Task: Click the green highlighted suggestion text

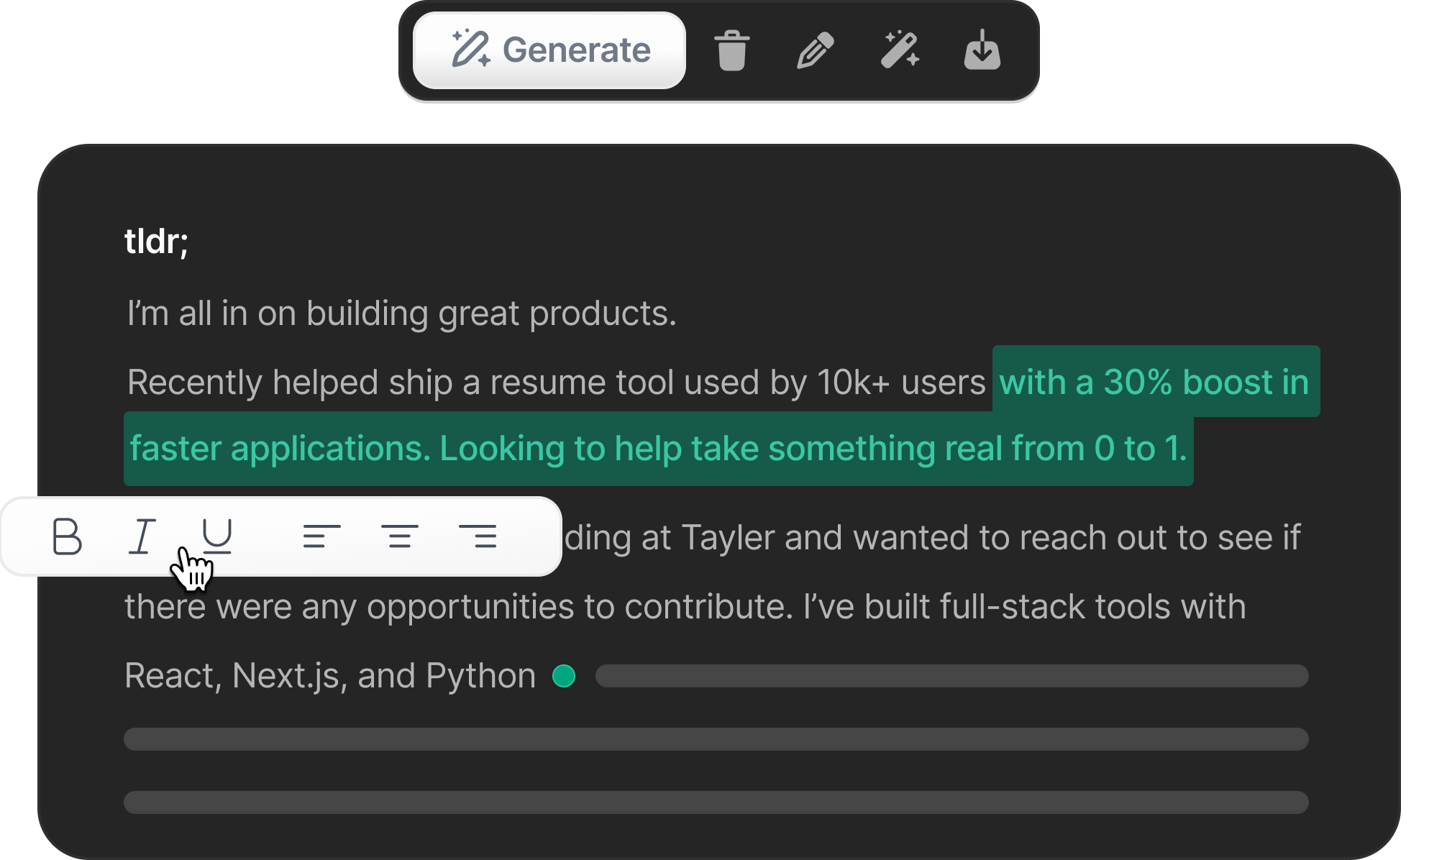Action: pos(657,449)
